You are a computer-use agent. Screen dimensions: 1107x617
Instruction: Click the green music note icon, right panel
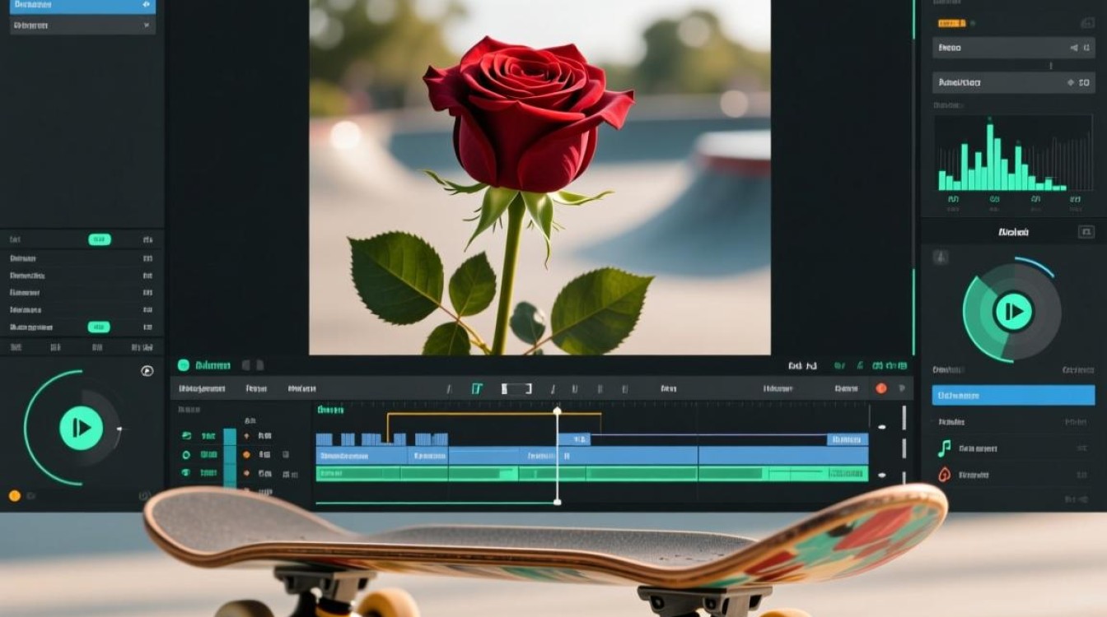[x=944, y=448]
